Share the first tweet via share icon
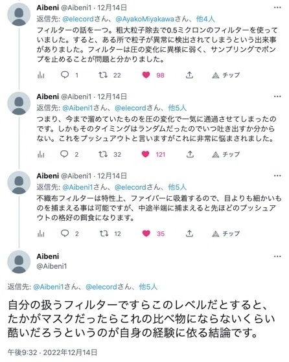This screenshot has height=362, width=289. tap(189, 75)
